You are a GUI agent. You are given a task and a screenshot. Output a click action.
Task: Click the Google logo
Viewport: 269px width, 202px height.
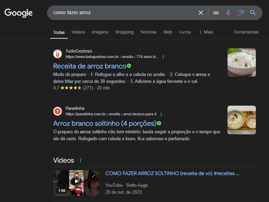click(19, 13)
